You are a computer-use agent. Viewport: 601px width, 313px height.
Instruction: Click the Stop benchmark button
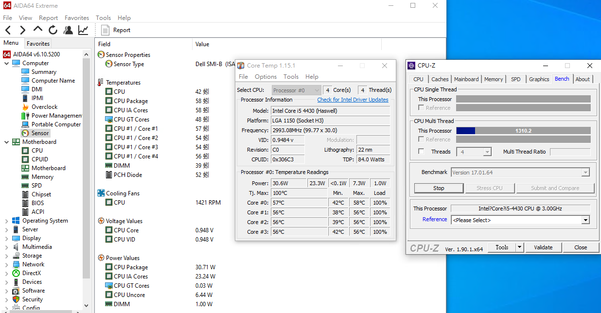439,188
